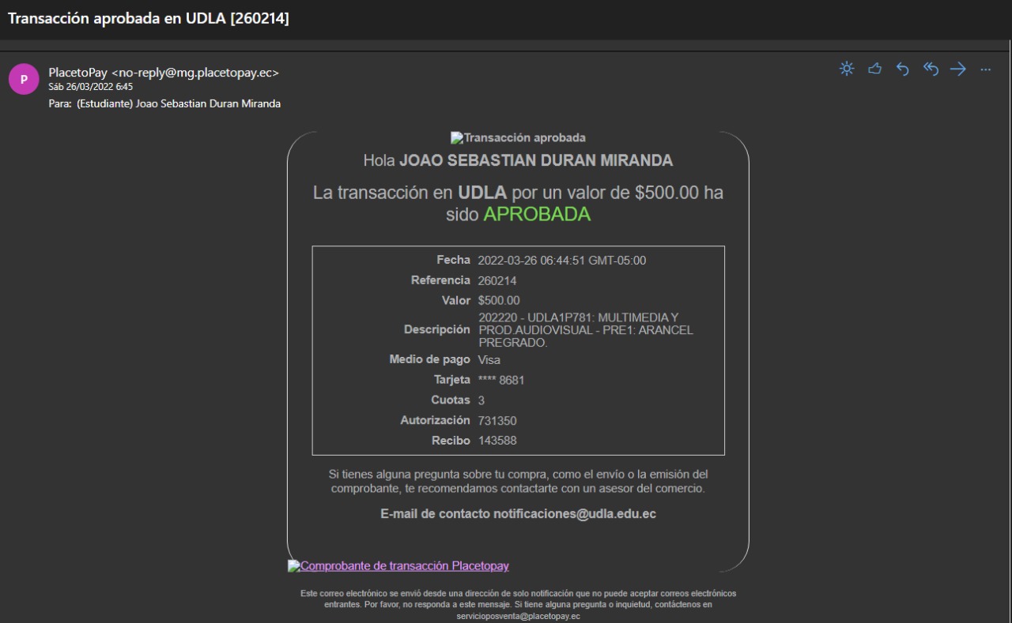1012x623 pixels.
Task: Open the Comprobante de transacción Placetopay link
Action: coord(398,565)
